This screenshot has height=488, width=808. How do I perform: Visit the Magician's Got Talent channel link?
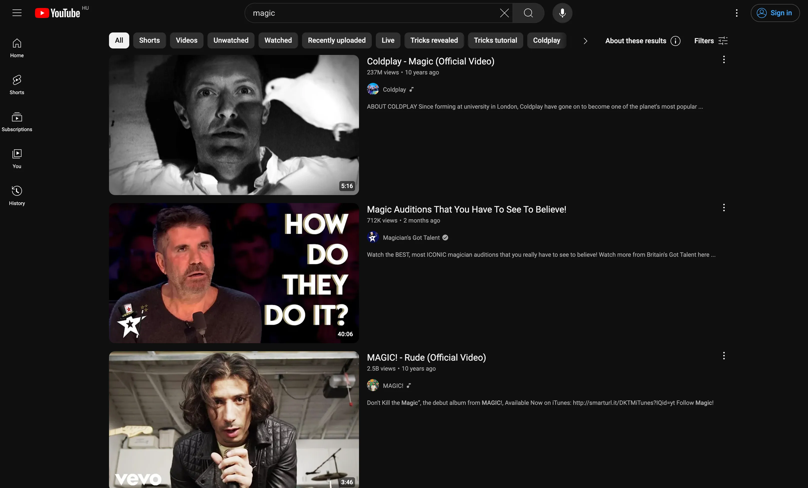tap(411, 238)
